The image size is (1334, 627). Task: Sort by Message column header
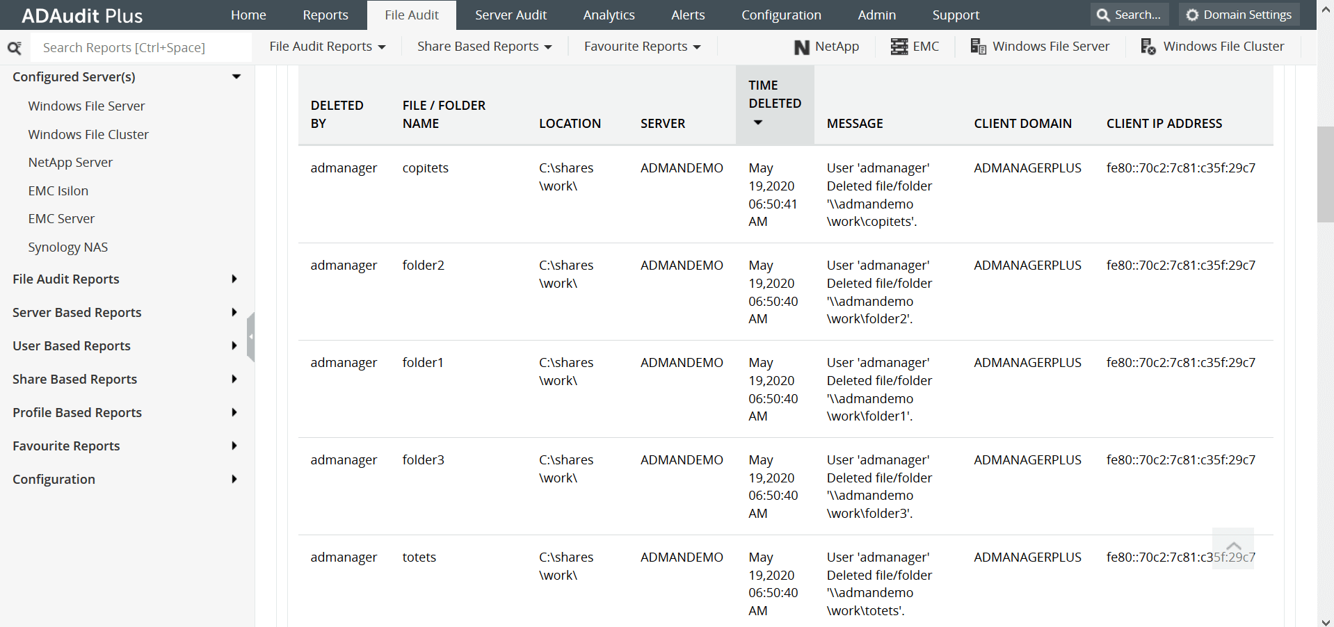click(x=855, y=123)
